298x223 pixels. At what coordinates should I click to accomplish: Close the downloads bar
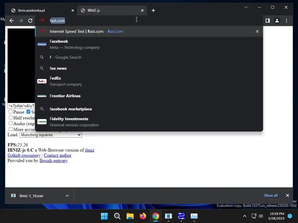[x=287, y=195]
